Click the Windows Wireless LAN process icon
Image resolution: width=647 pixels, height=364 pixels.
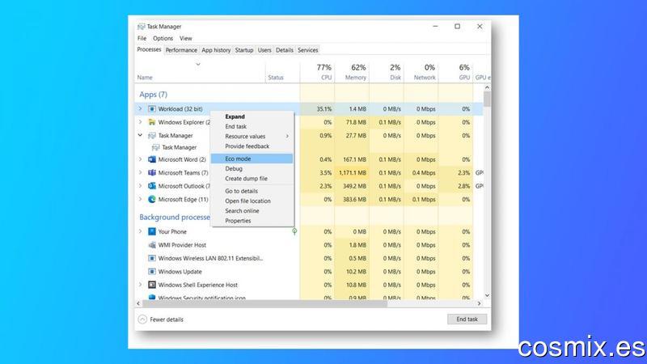(x=152, y=258)
